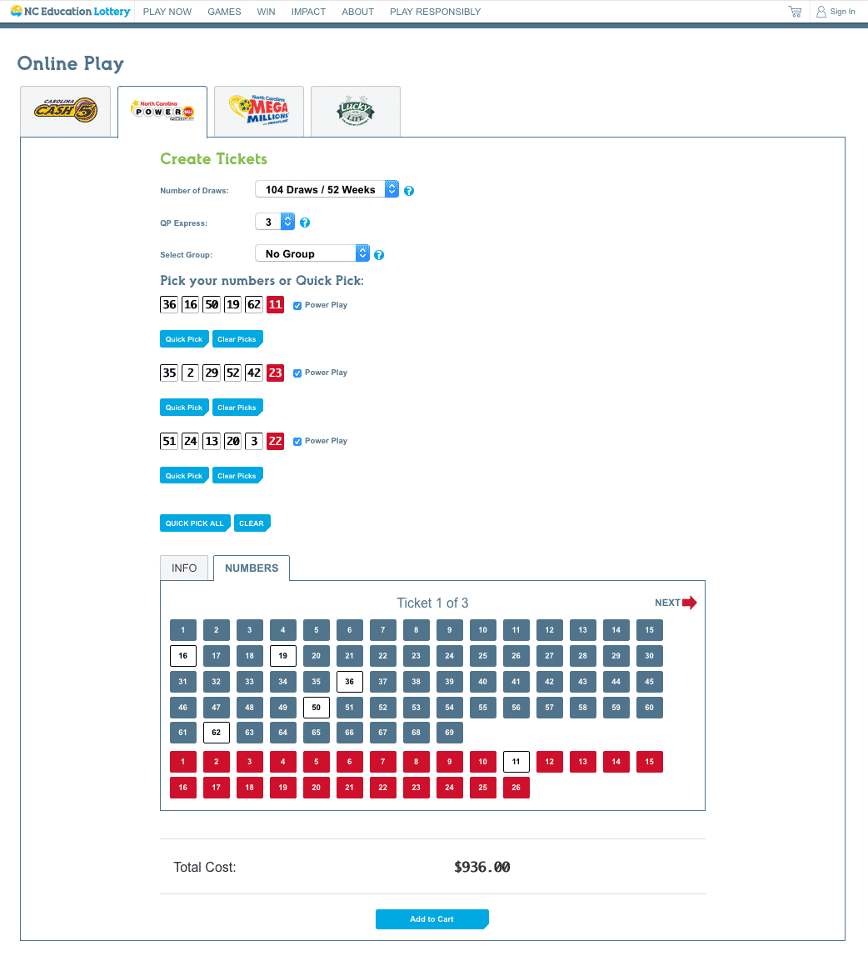Open the Lucky for Life game logo
This screenshot has height=956, width=868.
[356, 111]
